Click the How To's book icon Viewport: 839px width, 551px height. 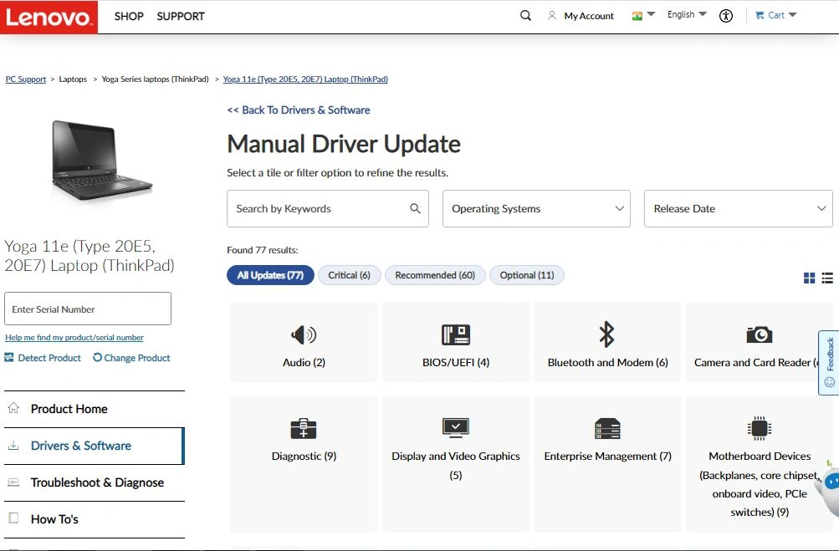tap(13, 518)
